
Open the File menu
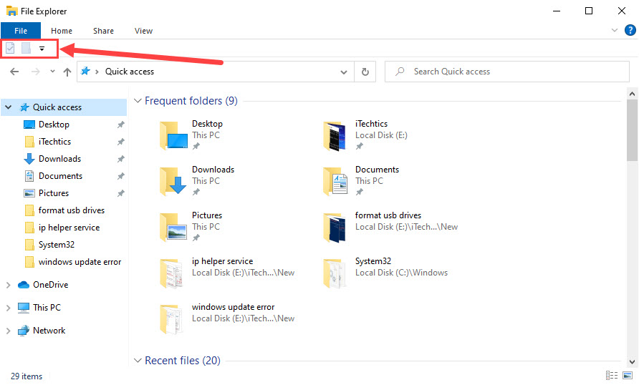(x=21, y=31)
